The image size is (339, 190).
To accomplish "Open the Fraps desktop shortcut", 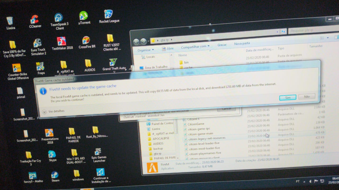I will tap(41, 68).
